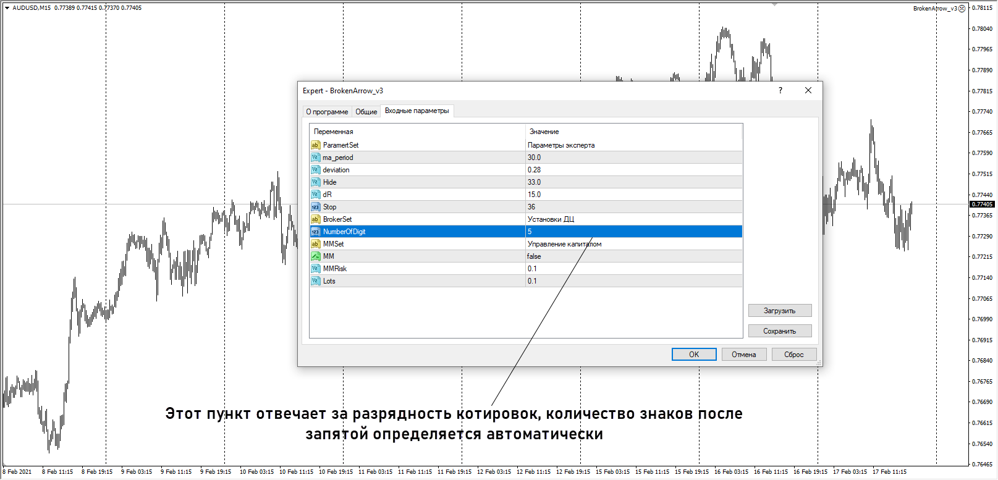Click Загрузить to load parameters
The width and height of the screenshot is (998, 480).
779,311
